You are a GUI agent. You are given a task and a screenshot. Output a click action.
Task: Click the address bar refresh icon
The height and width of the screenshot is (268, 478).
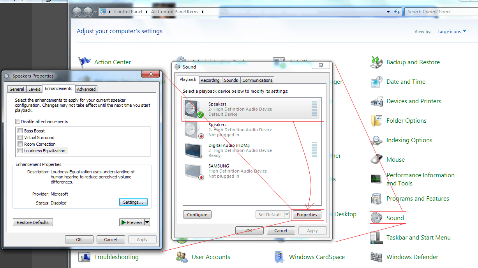[x=397, y=12]
